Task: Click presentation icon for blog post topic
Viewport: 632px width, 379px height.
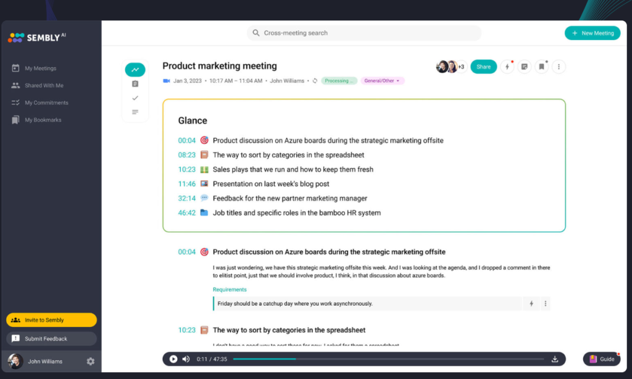Action: pyautogui.click(x=204, y=183)
